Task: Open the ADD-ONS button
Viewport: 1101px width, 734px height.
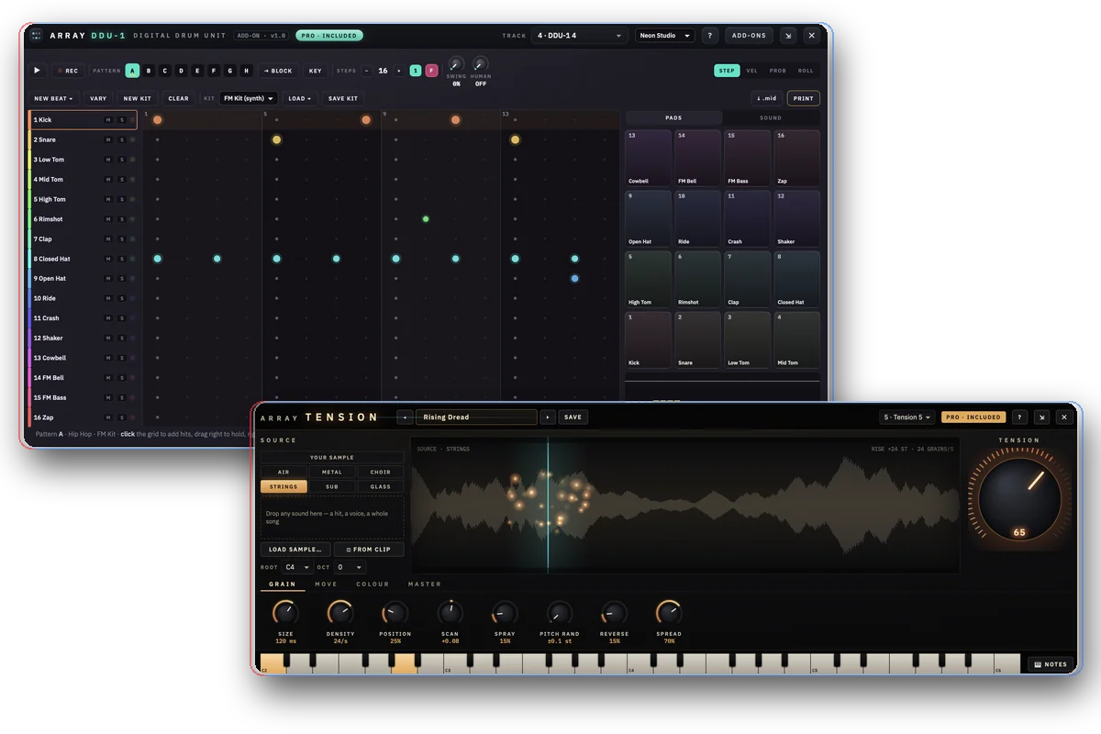Action: 749,36
